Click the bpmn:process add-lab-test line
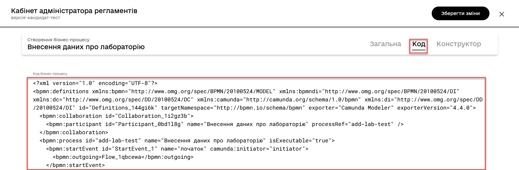 click(187, 140)
